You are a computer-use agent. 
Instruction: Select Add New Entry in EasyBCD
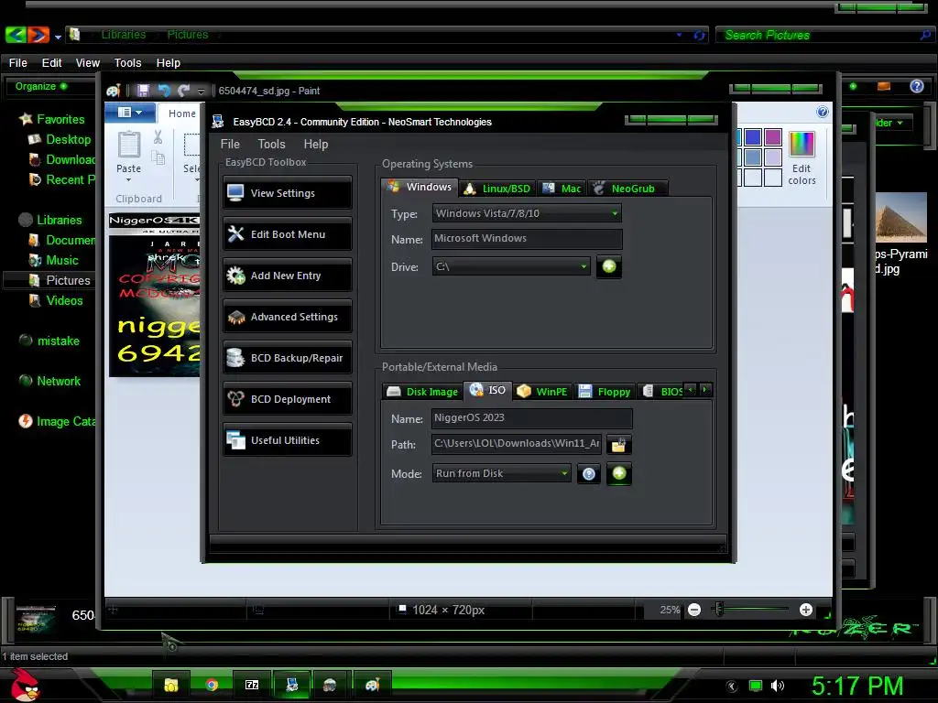point(287,275)
